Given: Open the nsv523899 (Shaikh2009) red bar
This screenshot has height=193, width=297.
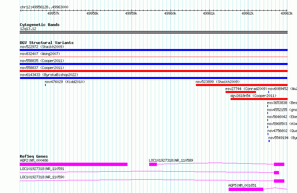Looking at the screenshot, I should click(x=242, y=85).
